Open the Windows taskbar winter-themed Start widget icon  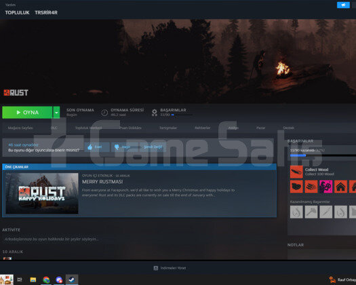7,280
